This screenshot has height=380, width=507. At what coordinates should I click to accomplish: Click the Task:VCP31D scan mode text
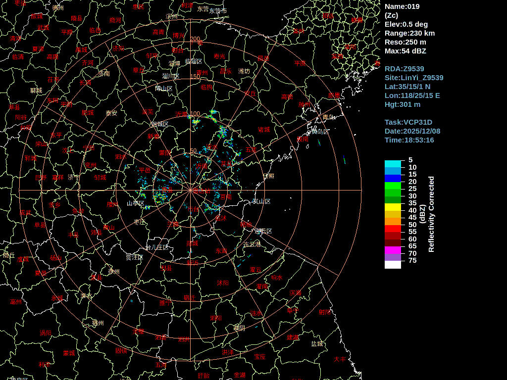pyautogui.click(x=408, y=122)
